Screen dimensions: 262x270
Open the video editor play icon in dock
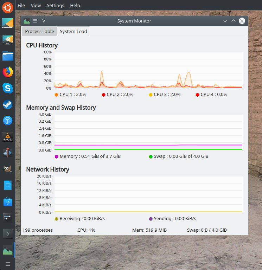(x=8, y=153)
